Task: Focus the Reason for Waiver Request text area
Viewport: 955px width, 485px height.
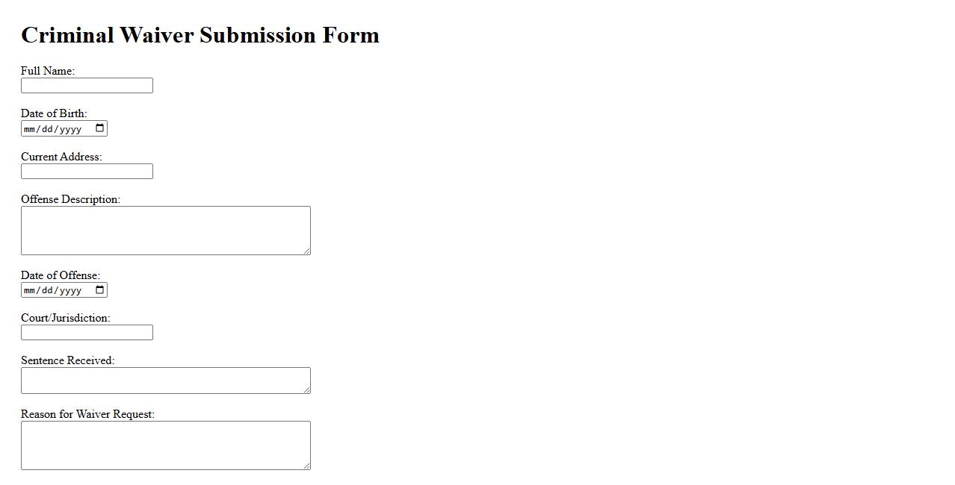Action: click(165, 445)
